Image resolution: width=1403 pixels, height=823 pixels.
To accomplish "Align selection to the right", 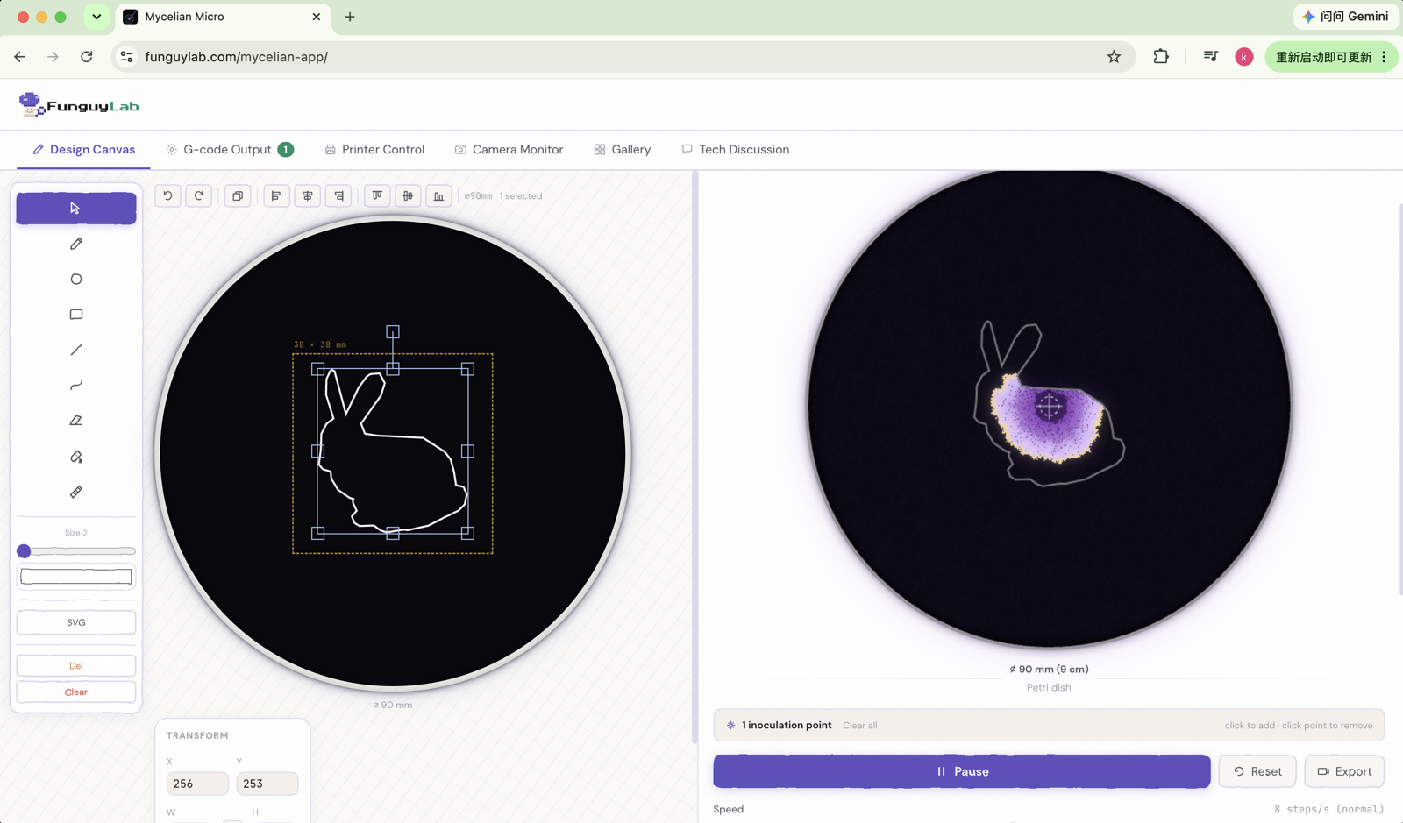I will click(339, 195).
